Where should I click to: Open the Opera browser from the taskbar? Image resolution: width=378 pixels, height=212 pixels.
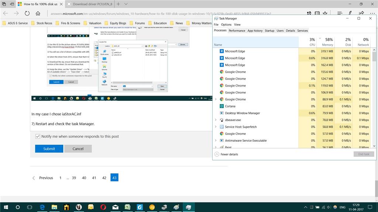pyautogui.click(x=103, y=207)
